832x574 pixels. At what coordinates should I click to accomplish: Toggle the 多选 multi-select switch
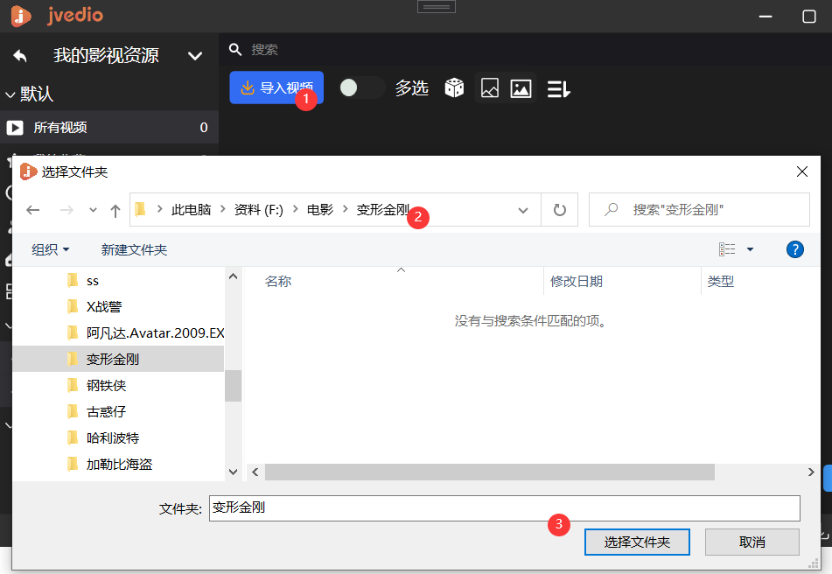(x=362, y=87)
